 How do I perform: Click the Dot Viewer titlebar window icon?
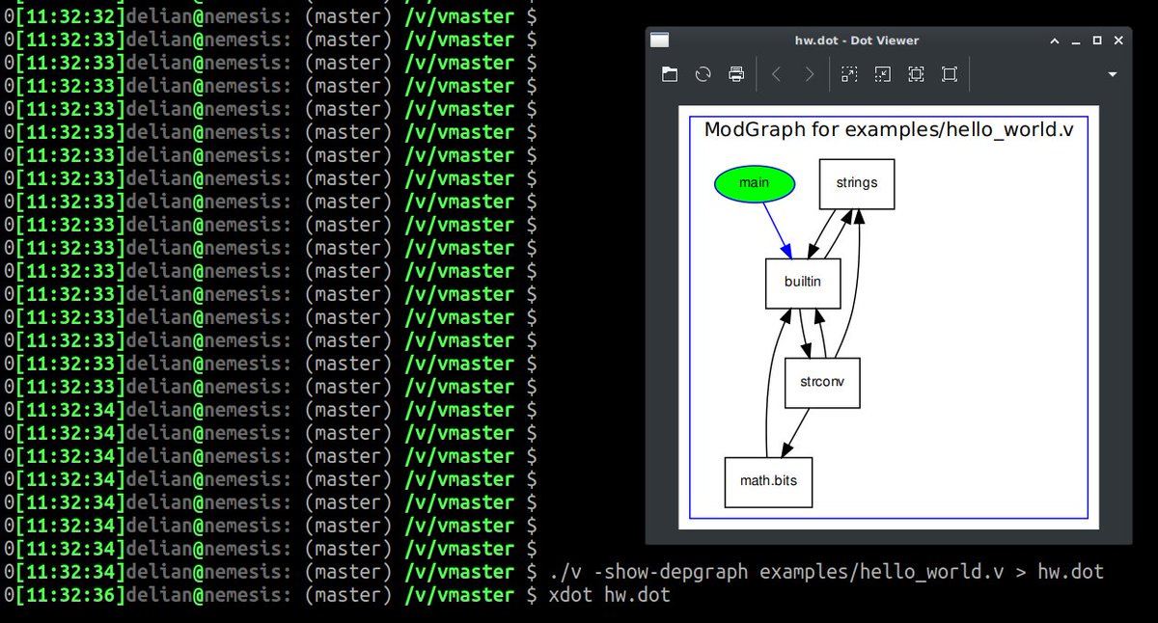660,40
